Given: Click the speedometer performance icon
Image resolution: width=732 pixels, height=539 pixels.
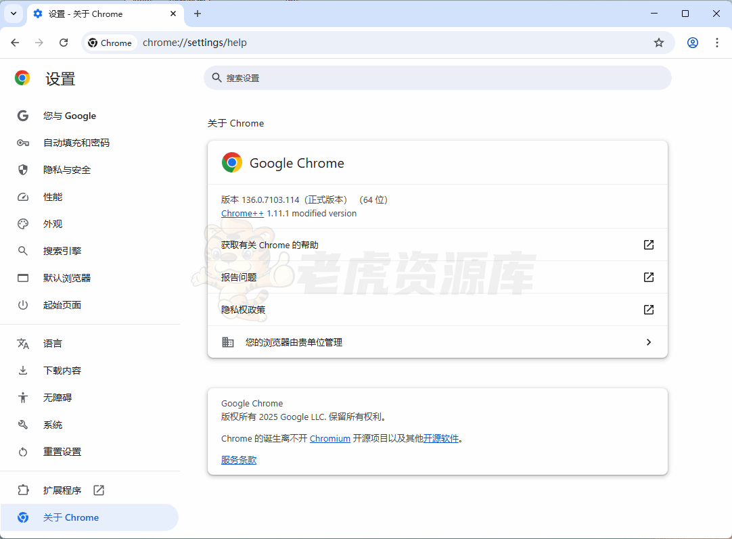Looking at the screenshot, I should pyautogui.click(x=23, y=197).
